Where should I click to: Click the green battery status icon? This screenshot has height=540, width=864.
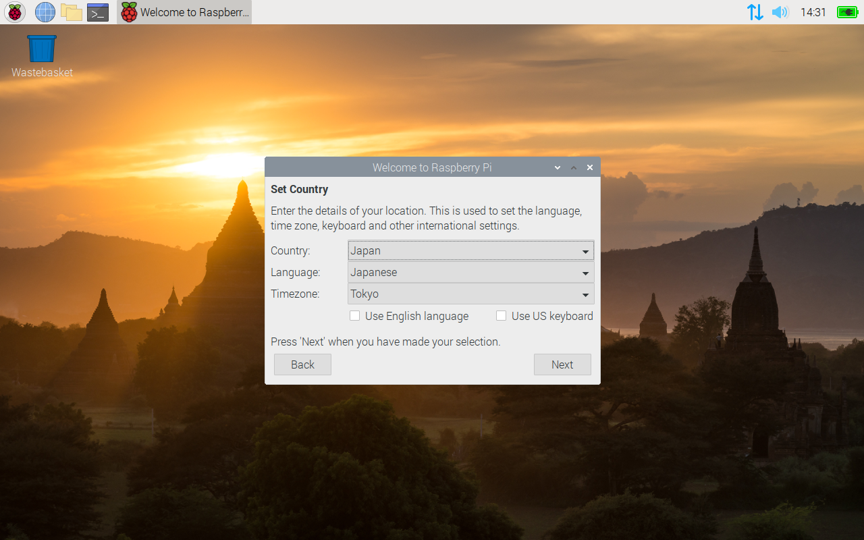pos(847,12)
